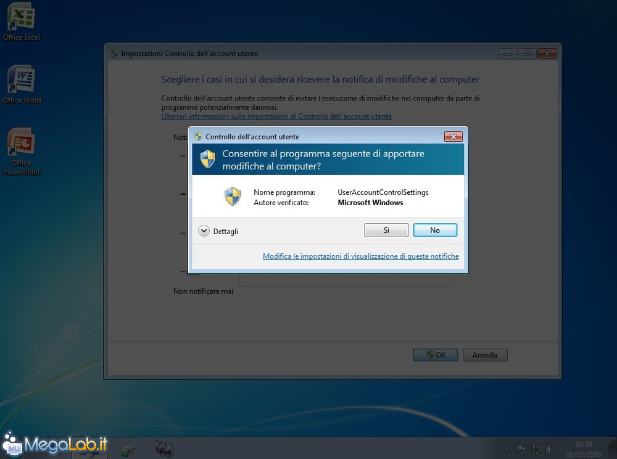Click the UserAccountControlSettings program name
Viewport: 617px width, 459px height.
click(x=383, y=192)
